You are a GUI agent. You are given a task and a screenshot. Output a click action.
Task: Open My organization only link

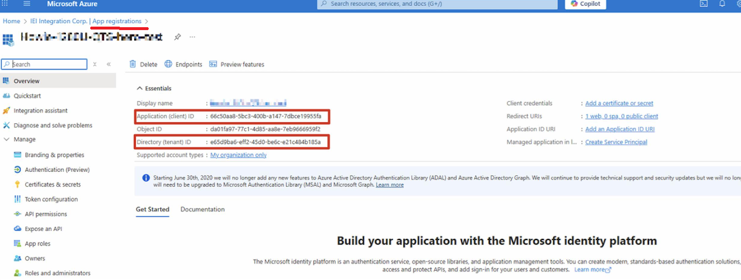click(x=238, y=155)
